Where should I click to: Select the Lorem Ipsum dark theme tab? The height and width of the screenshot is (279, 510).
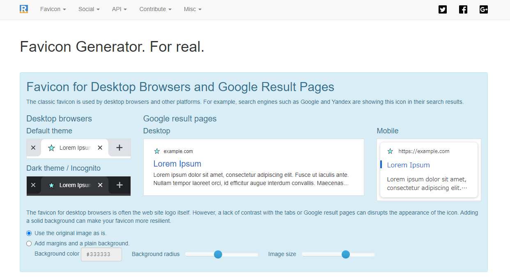pyautogui.click(x=75, y=185)
